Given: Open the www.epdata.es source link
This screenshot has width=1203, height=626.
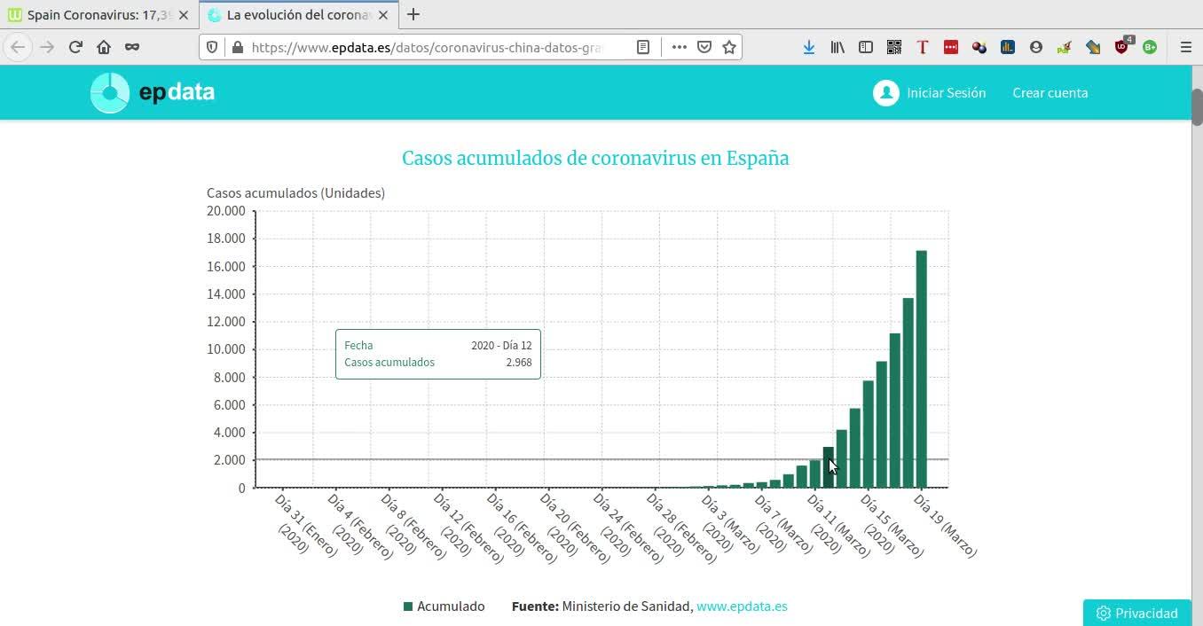Looking at the screenshot, I should click(x=742, y=606).
